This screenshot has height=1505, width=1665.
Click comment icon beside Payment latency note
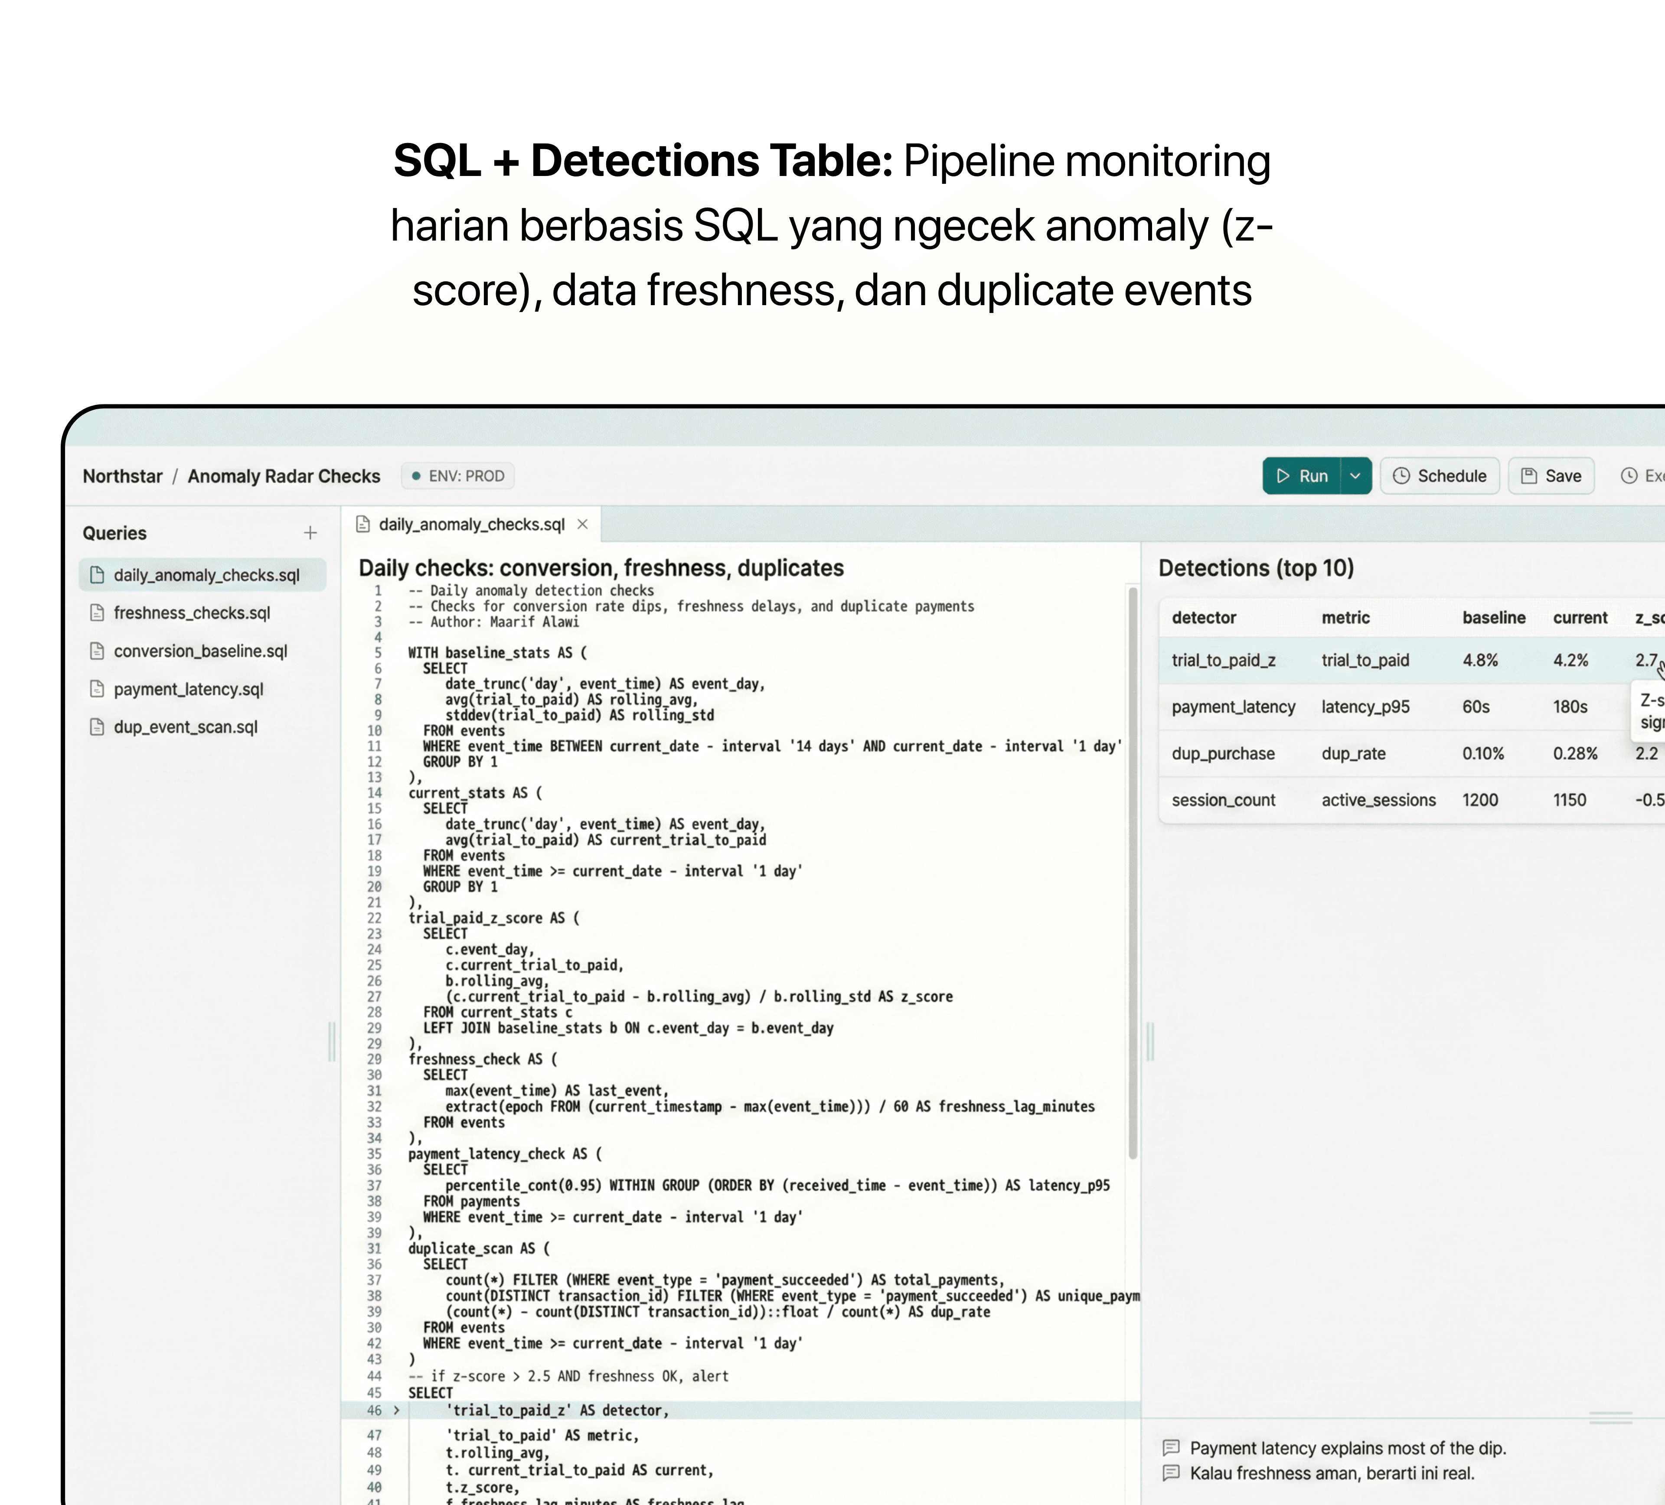[1170, 1447]
